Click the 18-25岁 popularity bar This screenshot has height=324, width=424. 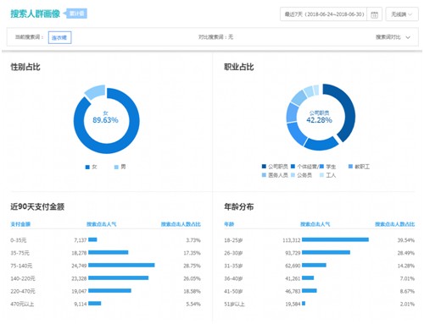(x=335, y=239)
